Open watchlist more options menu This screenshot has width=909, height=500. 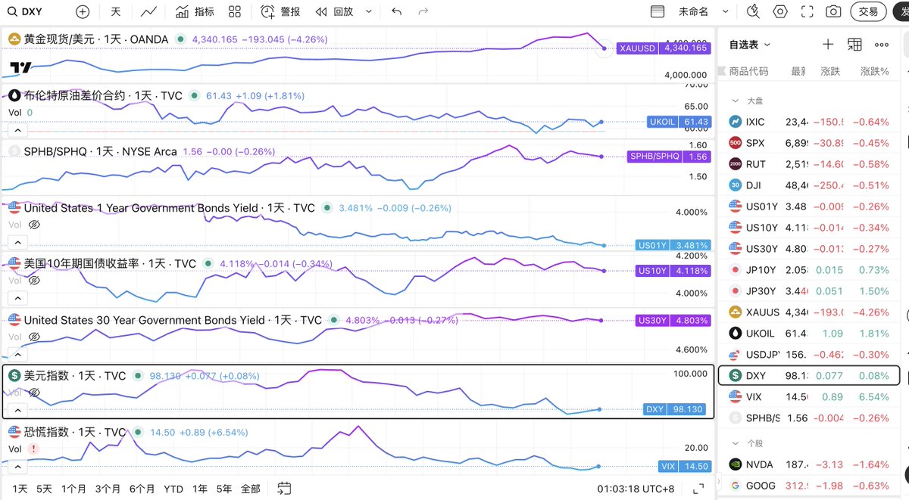pyautogui.click(x=882, y=45)
